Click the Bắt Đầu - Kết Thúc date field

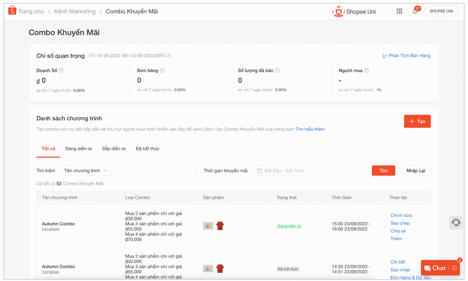click(x=308, y=170)
